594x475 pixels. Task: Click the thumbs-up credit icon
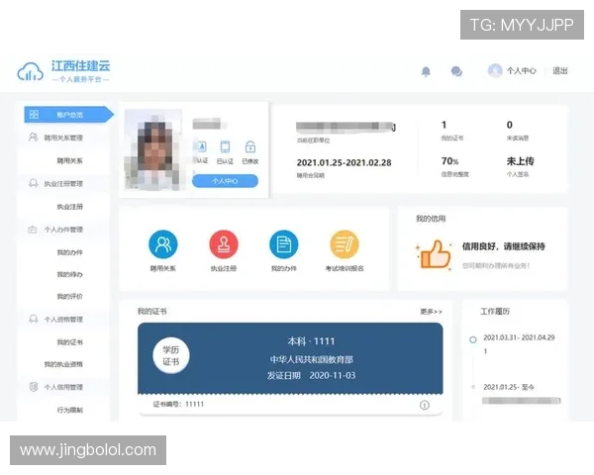click(435, 255)
